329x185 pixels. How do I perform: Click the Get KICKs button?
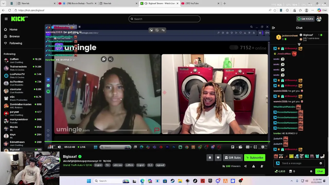(x=305, y=19)
